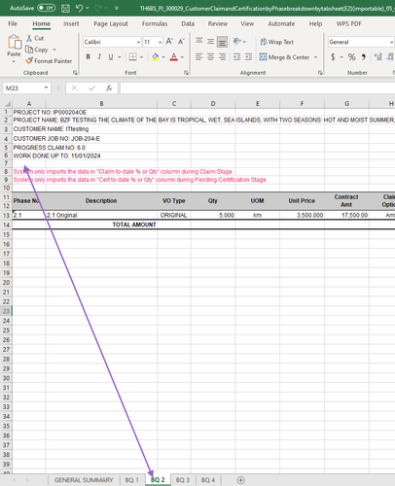Click Align Right icon
The width and height of the screenshot is (395, 486).
click(x=222, y=57)
